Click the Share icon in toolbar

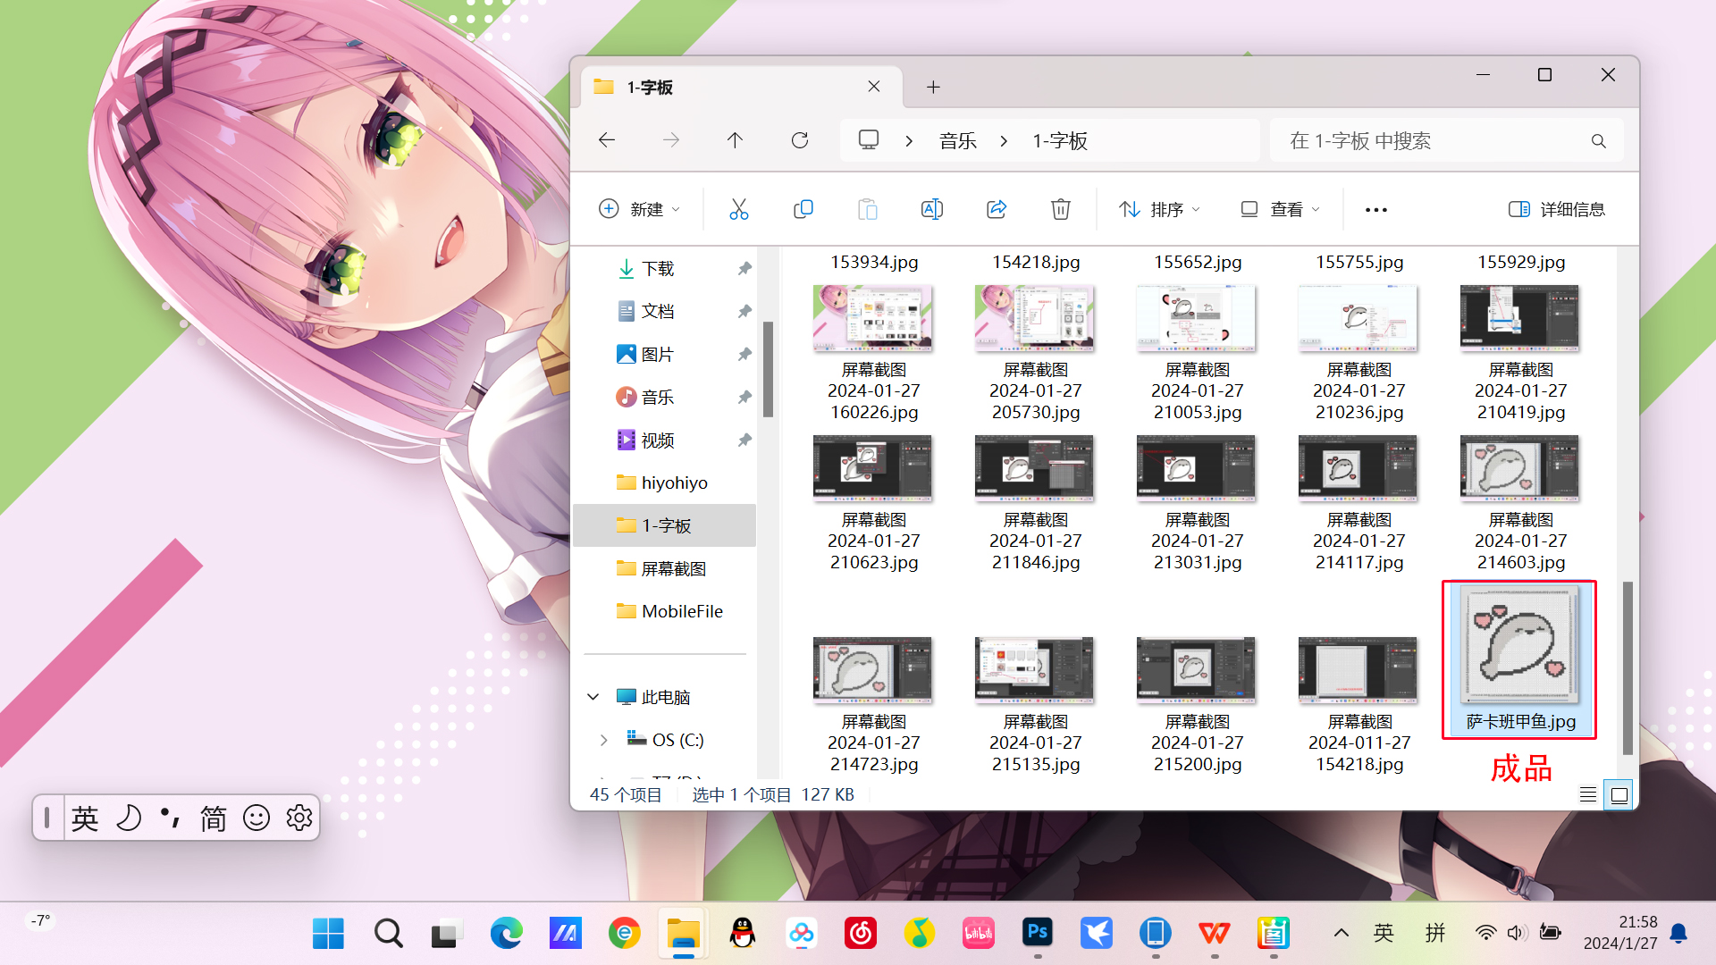996,209
